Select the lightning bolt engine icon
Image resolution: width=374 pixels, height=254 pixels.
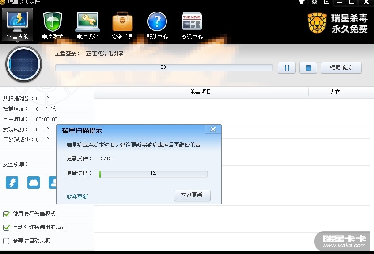click(12, 183)
